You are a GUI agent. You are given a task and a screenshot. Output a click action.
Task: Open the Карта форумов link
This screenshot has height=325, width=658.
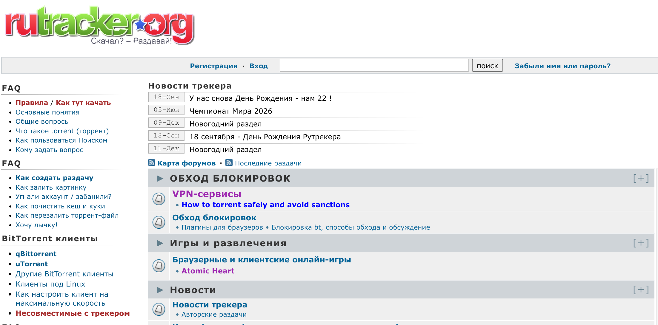pos(187,163)
